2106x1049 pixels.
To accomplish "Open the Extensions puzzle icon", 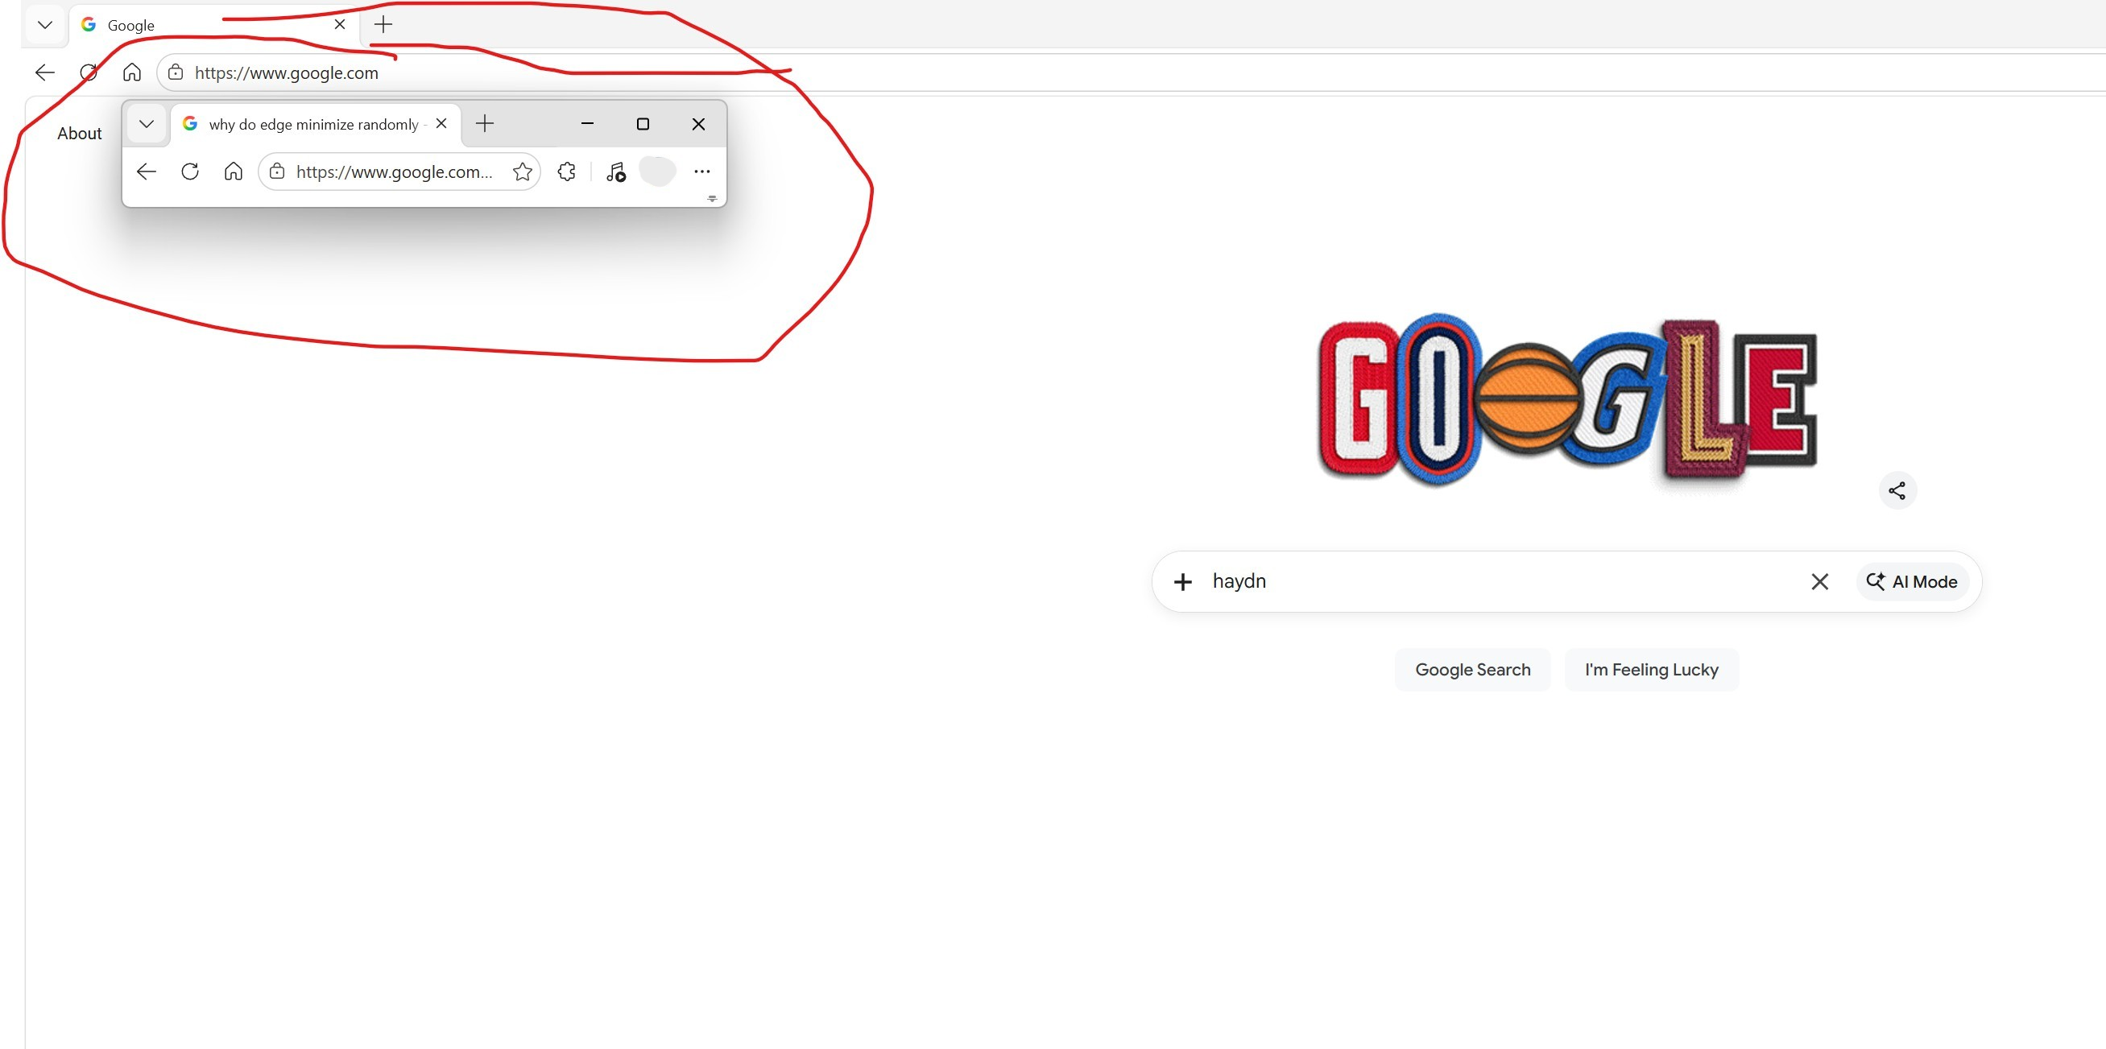I will tap(566, 171).
